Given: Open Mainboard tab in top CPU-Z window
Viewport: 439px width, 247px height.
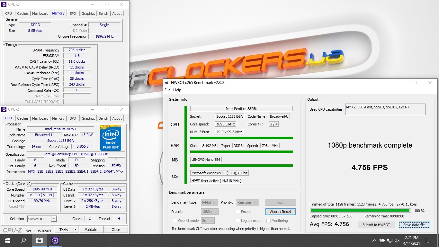Looking at the screenshot, I should click(40, 14).
